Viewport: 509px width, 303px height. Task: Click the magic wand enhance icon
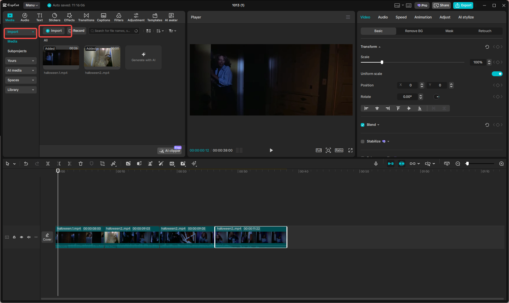[161, 164]
